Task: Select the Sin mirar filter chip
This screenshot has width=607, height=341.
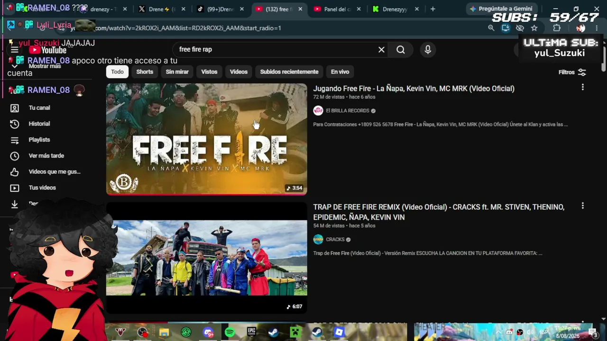Action: [177, 72]
